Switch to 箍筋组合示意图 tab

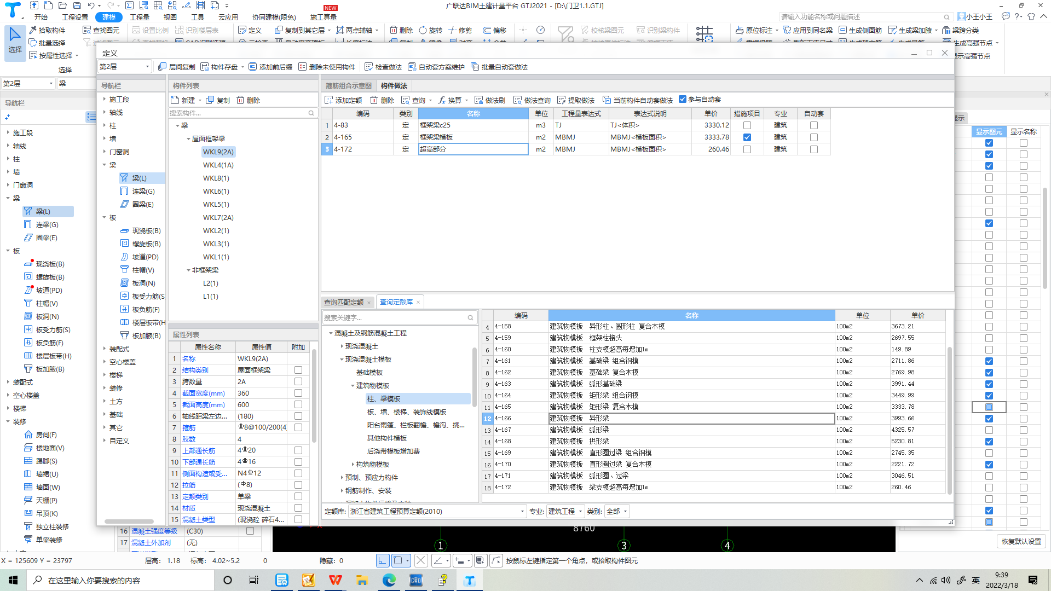pyautogui.click(x=349, y=85)
